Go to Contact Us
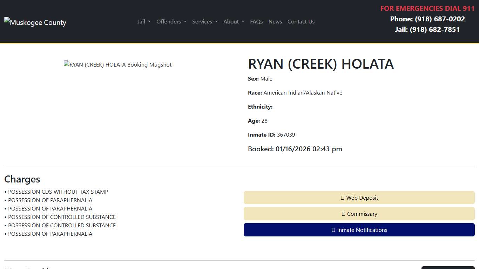 tap(301, 21)
